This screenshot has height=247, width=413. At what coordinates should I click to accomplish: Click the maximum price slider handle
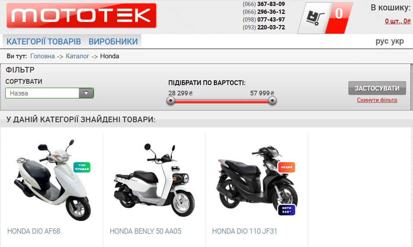272,101
